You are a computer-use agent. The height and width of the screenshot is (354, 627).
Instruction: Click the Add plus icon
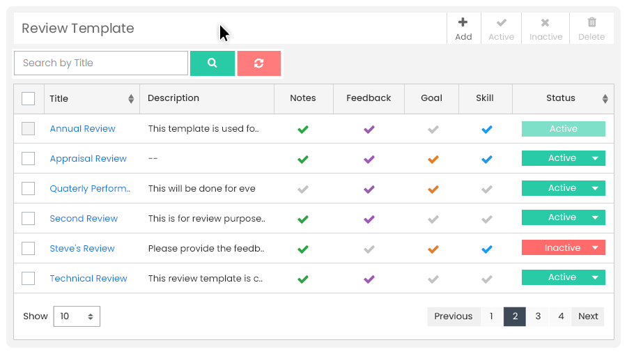(463, 22)
